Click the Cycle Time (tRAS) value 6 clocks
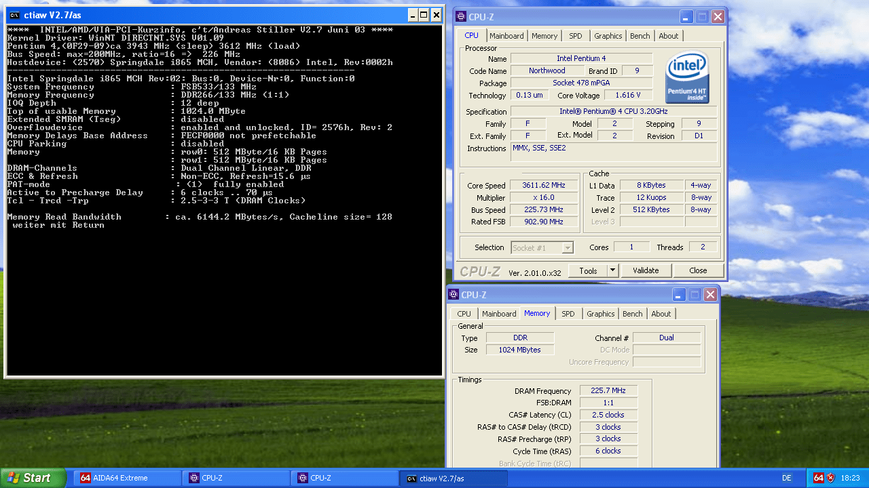This screenshot has height=488, width=869. click(x=608, y=451)
